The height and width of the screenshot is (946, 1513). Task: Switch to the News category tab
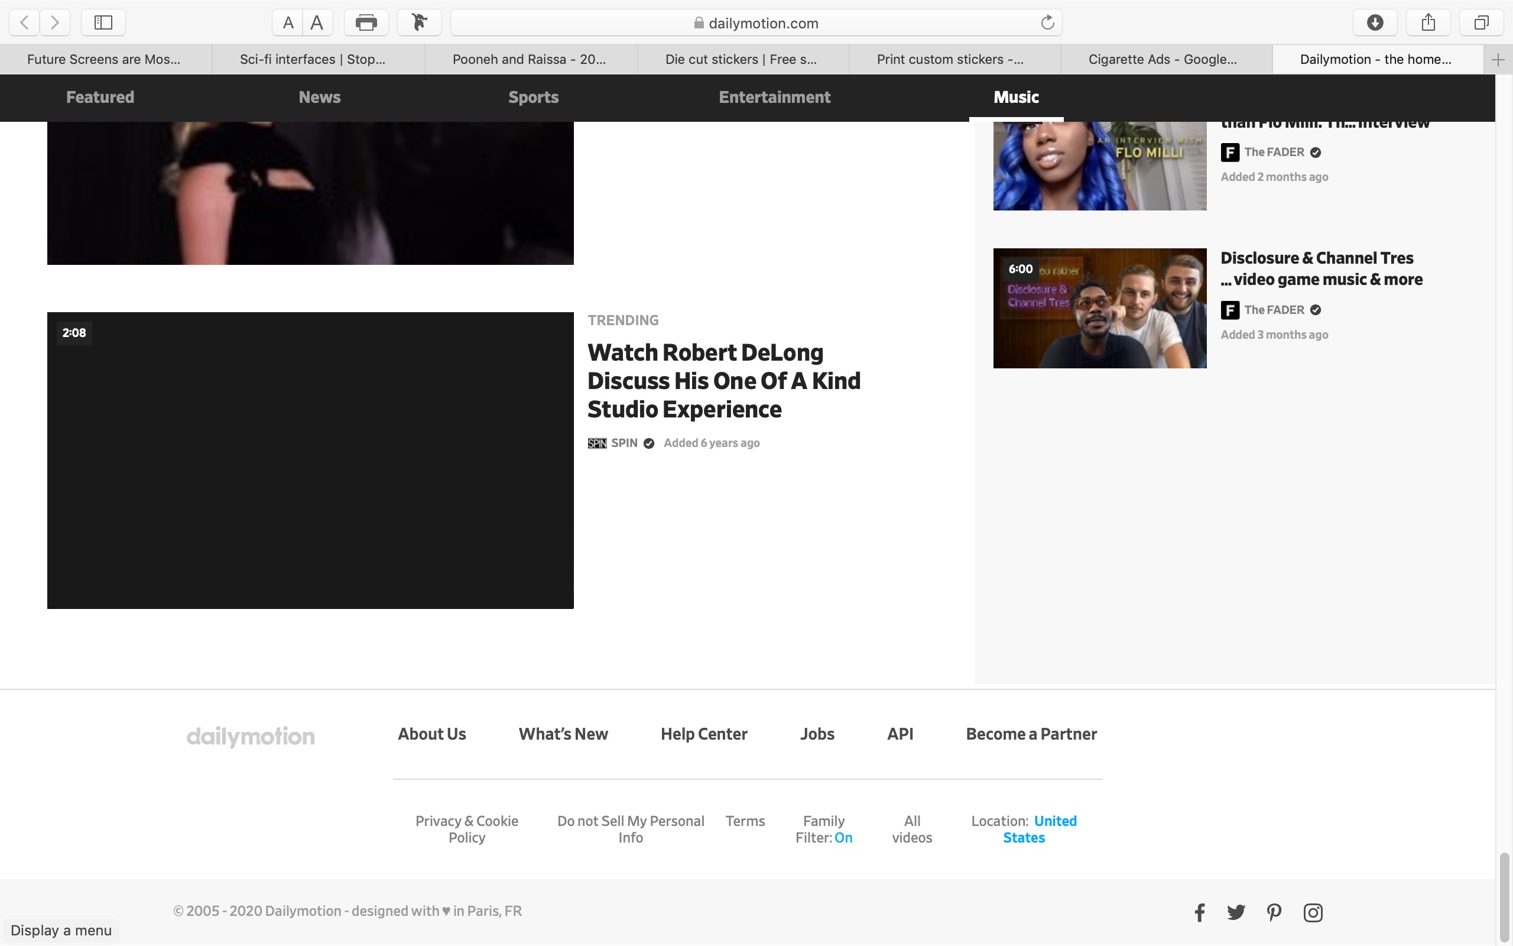(319, 97)
